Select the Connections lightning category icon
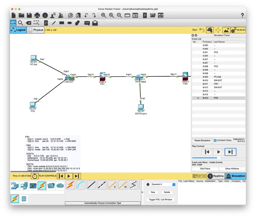The image size is (256, 218). coord(42,186)
